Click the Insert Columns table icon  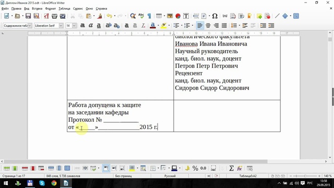pyautogui.click(x=15, y=168)
